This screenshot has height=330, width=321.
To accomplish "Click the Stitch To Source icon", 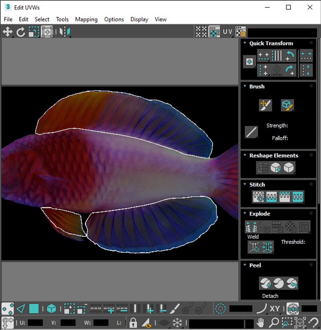I will pyautogui.click(x=284, y=197).
